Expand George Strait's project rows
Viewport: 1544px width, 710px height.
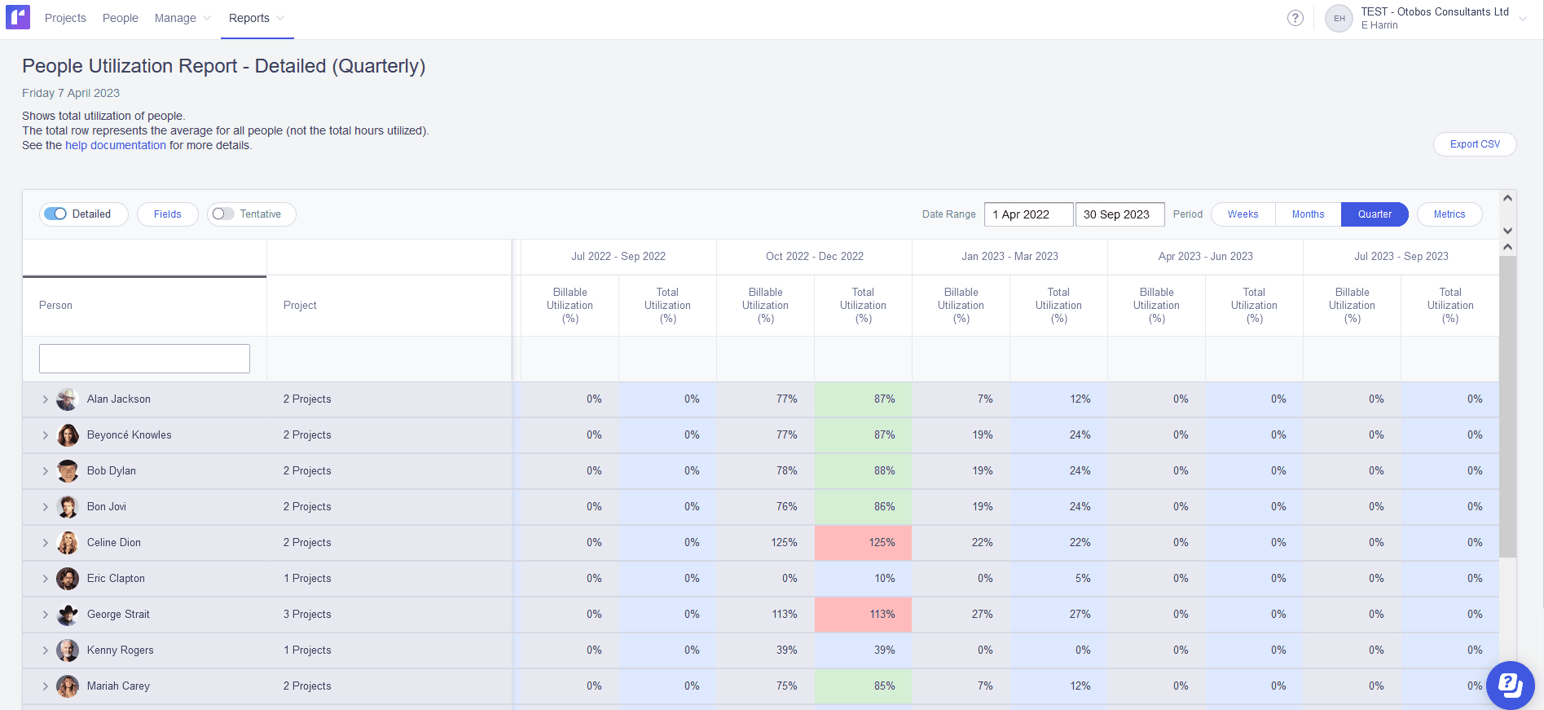[45, 615]
